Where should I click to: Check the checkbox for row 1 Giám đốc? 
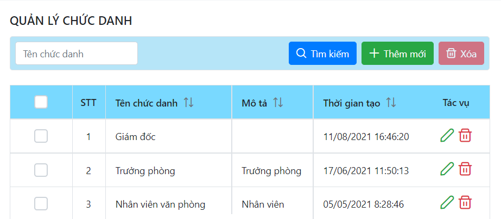coord(41,136)
